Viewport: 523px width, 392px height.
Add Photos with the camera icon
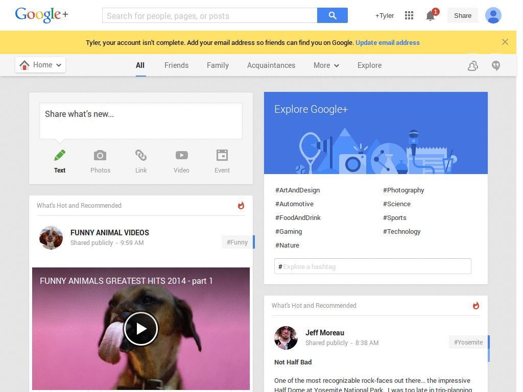pyautogui.click(x=100, y=155)
